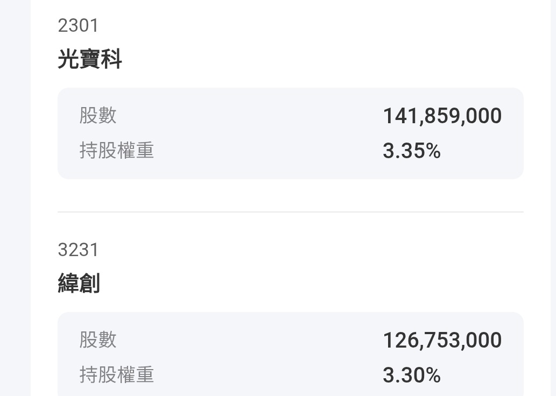
Task: Click empty white space right of 緯創
Action: [323, 284]
